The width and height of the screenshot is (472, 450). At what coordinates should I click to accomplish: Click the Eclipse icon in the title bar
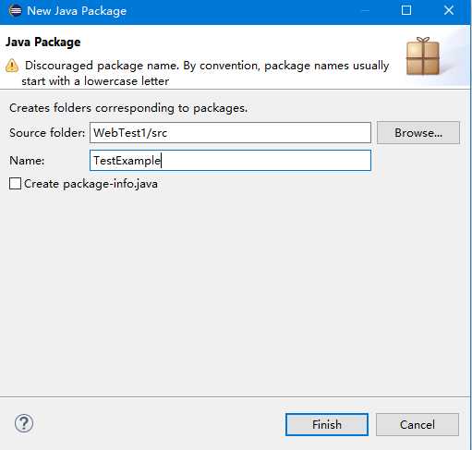15,11
